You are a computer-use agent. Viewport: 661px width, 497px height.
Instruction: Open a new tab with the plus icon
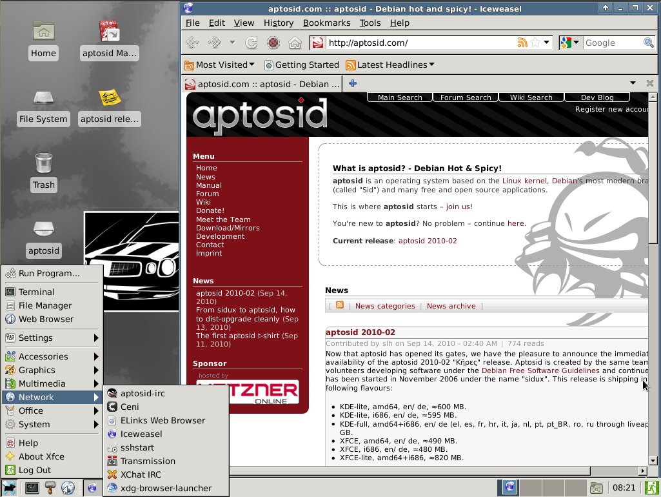[x=353, y=83]
